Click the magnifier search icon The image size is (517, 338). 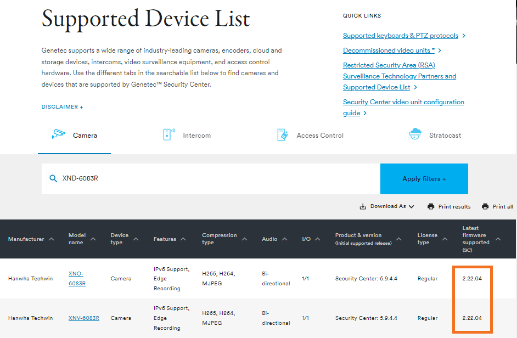53,178
